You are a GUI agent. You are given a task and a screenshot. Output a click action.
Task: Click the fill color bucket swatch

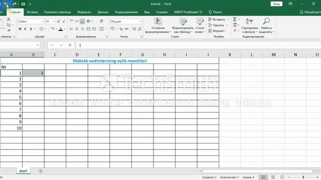click(53, 29)
